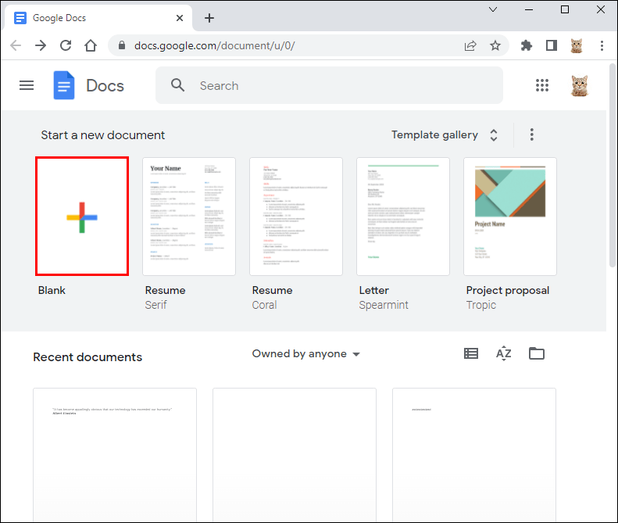This screenshot has width=618, height=523.
Task: Click the search magnifier icon
Action: [177, 84]
